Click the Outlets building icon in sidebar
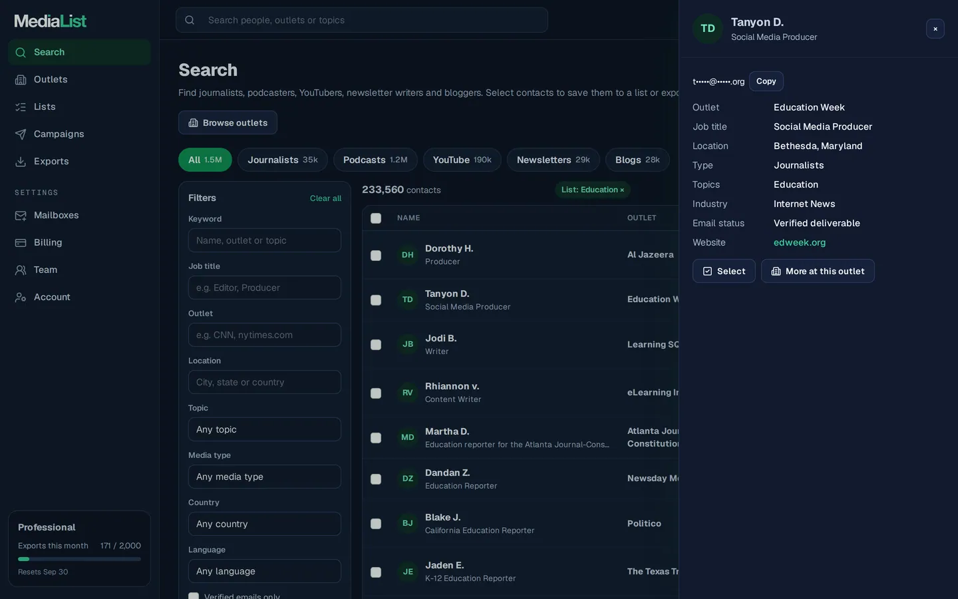This screenshot has height=599, width=958. [x=21, y=80]
